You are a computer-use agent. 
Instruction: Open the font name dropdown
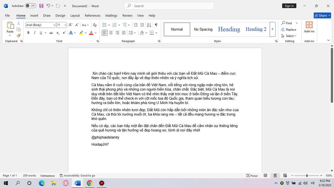(54, 25)
